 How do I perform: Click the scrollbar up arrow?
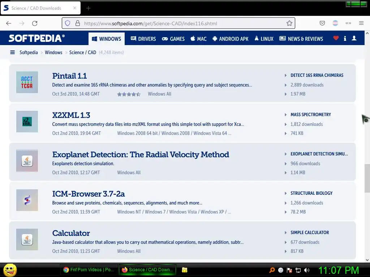(x=367, y=34)
